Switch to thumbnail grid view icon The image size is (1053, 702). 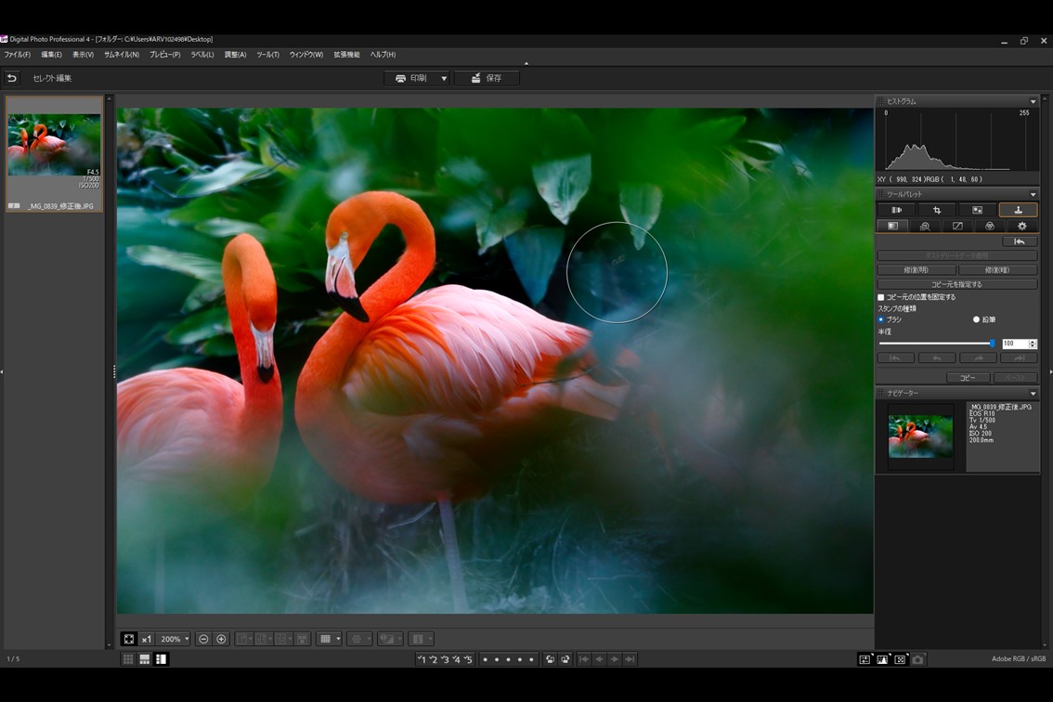(x=128, y=659)
